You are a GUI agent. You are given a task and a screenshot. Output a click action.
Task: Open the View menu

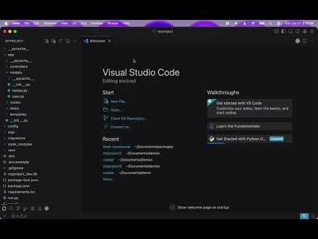click(64, 23)
